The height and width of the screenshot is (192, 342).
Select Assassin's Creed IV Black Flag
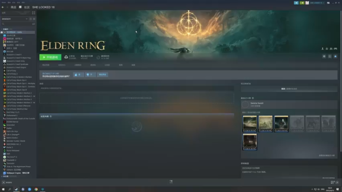point(18,58)
